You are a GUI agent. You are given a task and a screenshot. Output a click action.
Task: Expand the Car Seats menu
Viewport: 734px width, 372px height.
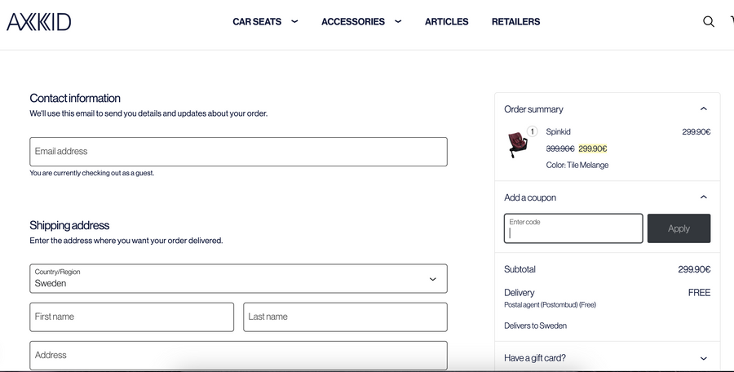coord(257,22)
